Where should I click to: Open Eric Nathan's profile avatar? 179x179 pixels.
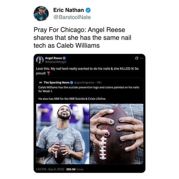click(41, 13)
